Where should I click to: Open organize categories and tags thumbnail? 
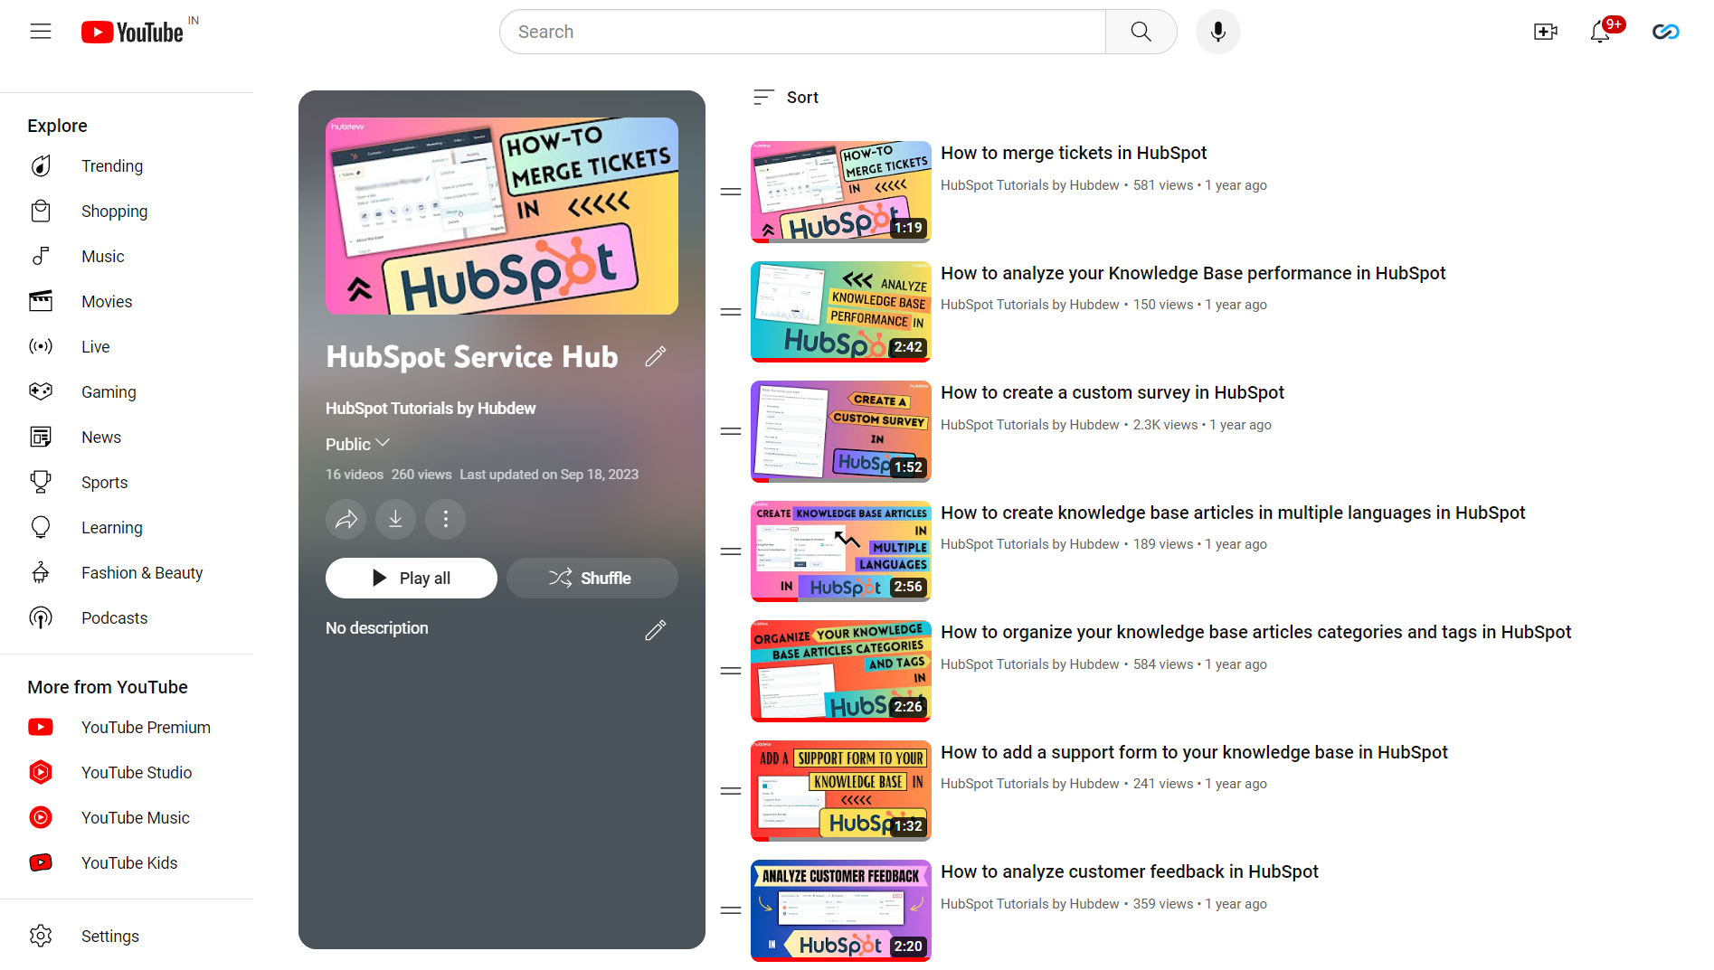[841, 671]
